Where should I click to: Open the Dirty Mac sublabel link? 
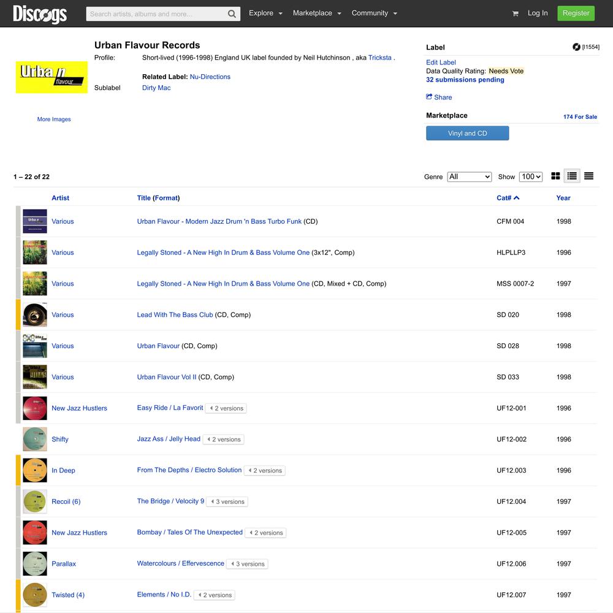point(156,88)
